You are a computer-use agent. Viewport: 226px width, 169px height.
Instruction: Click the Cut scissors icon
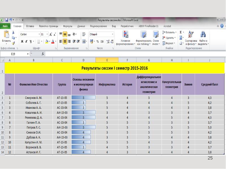pos(13,33)
